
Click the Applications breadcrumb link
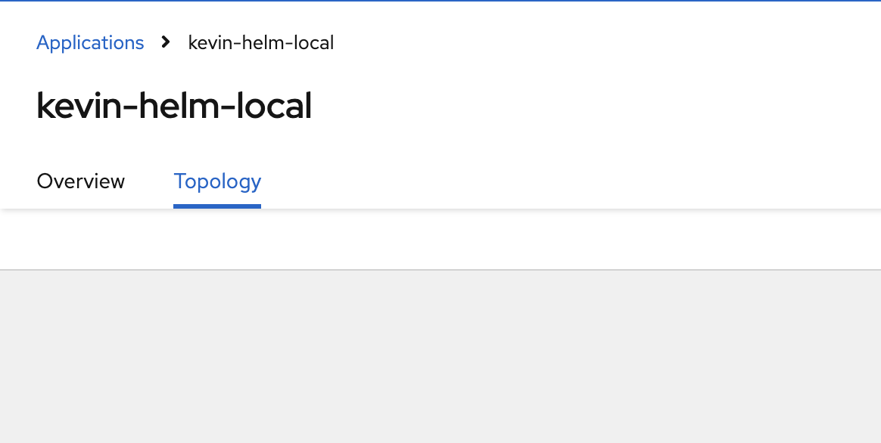(90, 43)
